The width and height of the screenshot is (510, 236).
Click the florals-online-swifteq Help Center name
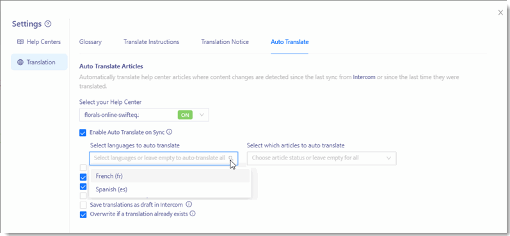pos(111,115)
